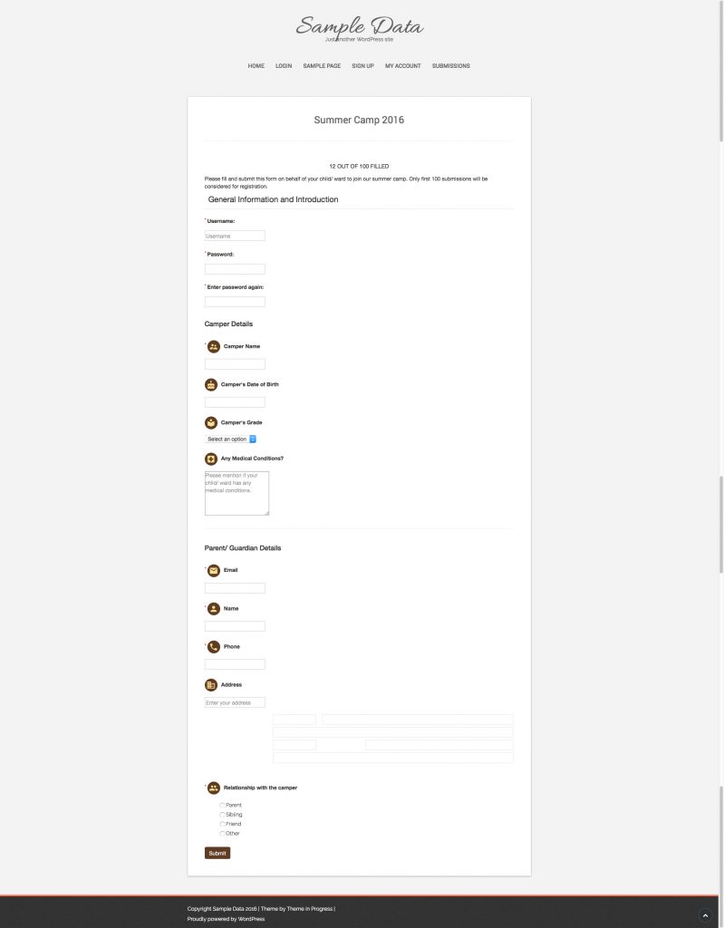The height and width of the screenshot is (928, 724).
Task: Select the Parent relationship option
Action: (x=222, y=806)
